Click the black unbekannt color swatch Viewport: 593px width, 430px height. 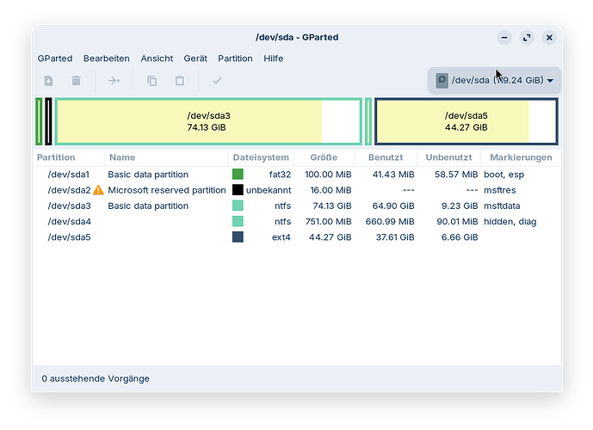coord(238,190)
